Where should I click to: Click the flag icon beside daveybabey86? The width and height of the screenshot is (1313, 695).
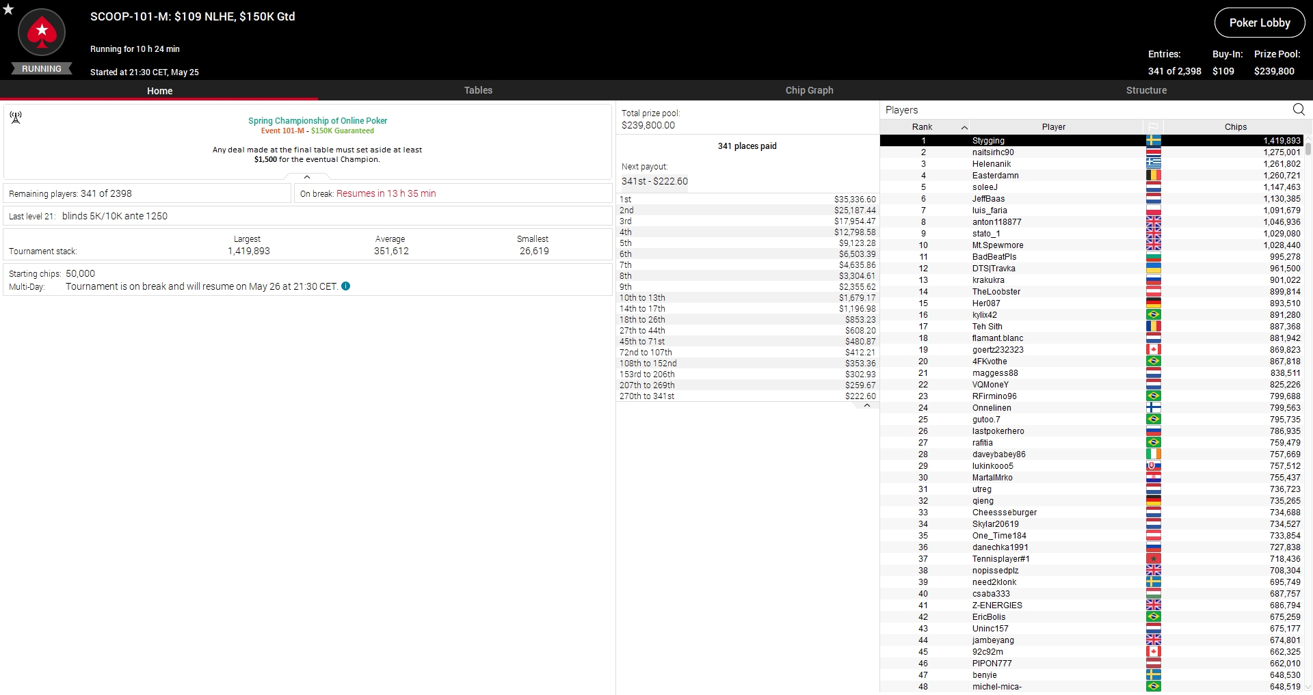(x=1154, y=454)
